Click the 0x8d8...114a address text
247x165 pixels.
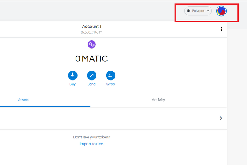click(90, 32)
